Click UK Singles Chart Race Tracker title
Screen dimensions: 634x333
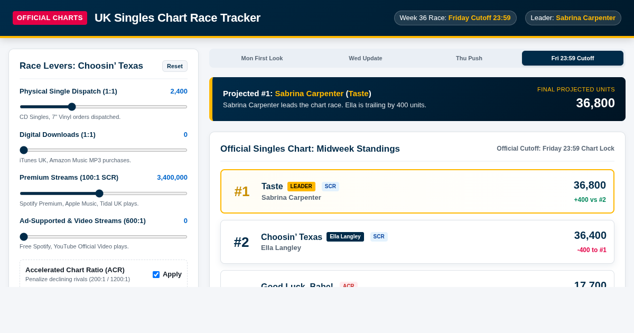[178, 18]
